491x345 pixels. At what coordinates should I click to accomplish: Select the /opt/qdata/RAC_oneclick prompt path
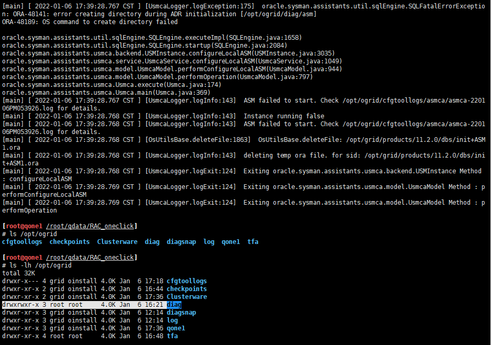click(x=90, y=226)
